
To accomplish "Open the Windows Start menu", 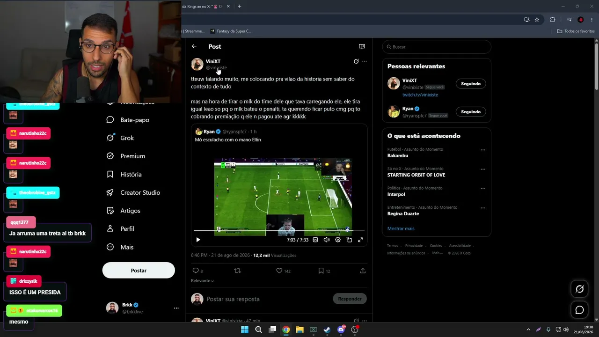I will pos(245,330).
